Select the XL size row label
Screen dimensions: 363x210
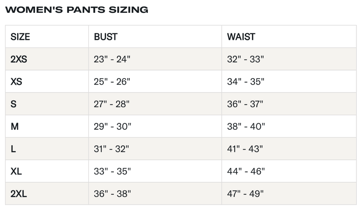[x=16, y=171]
